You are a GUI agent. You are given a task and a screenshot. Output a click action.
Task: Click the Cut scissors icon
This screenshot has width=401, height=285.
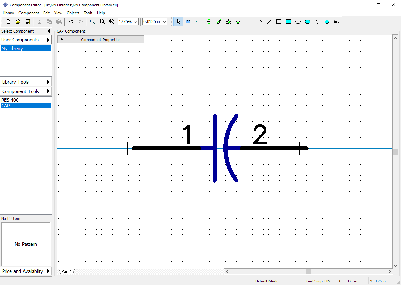[40, 22]
